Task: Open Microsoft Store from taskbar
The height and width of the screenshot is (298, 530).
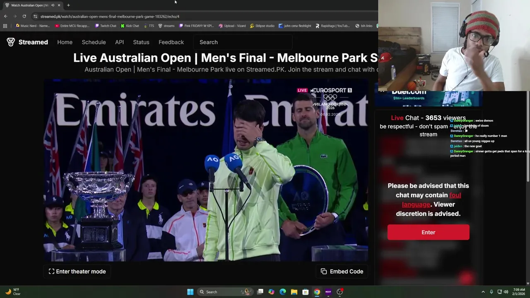Action: click(x=305, y=292)
